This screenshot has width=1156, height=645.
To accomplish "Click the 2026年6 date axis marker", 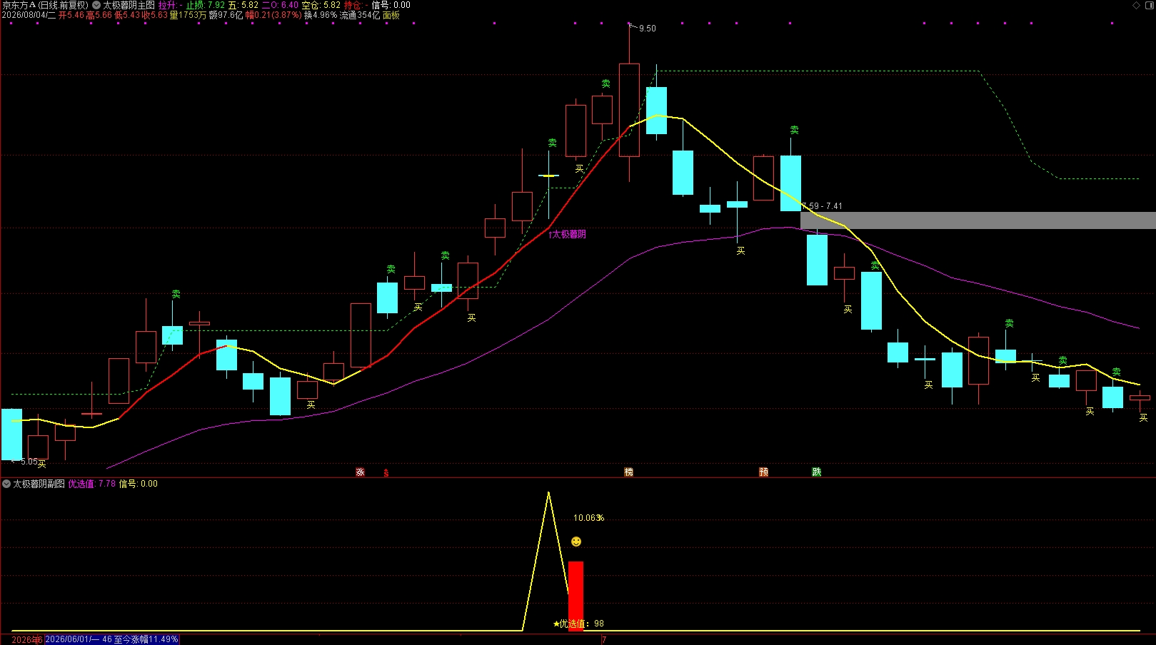I will 27,640.
